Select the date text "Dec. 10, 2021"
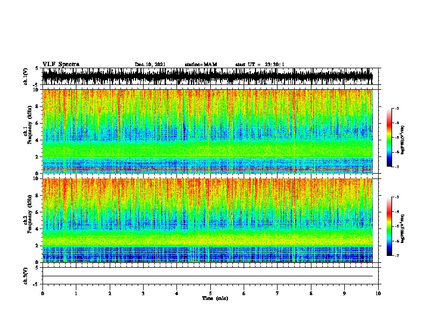This screenshot has width=426, height=329. coord(150,65)
